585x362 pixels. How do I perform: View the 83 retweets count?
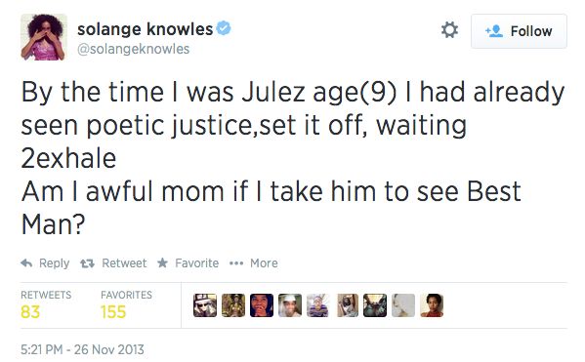[30, 311]
